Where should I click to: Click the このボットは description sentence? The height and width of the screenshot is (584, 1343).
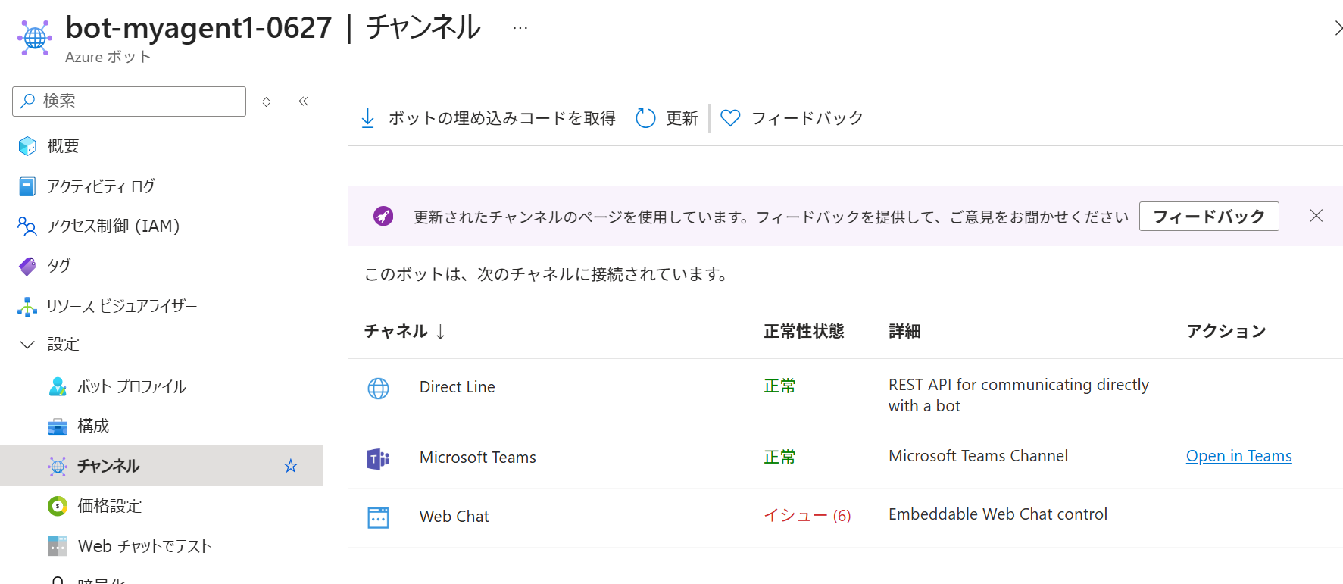click(546, 274)
